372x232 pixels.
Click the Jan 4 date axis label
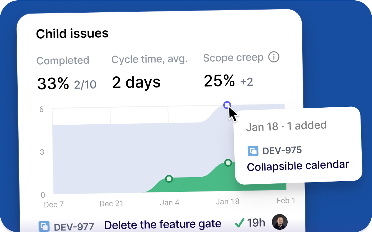click(x=170, y=203)
